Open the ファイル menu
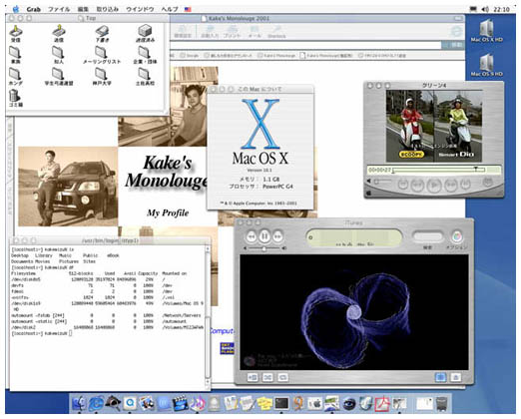 click(59, 9)
